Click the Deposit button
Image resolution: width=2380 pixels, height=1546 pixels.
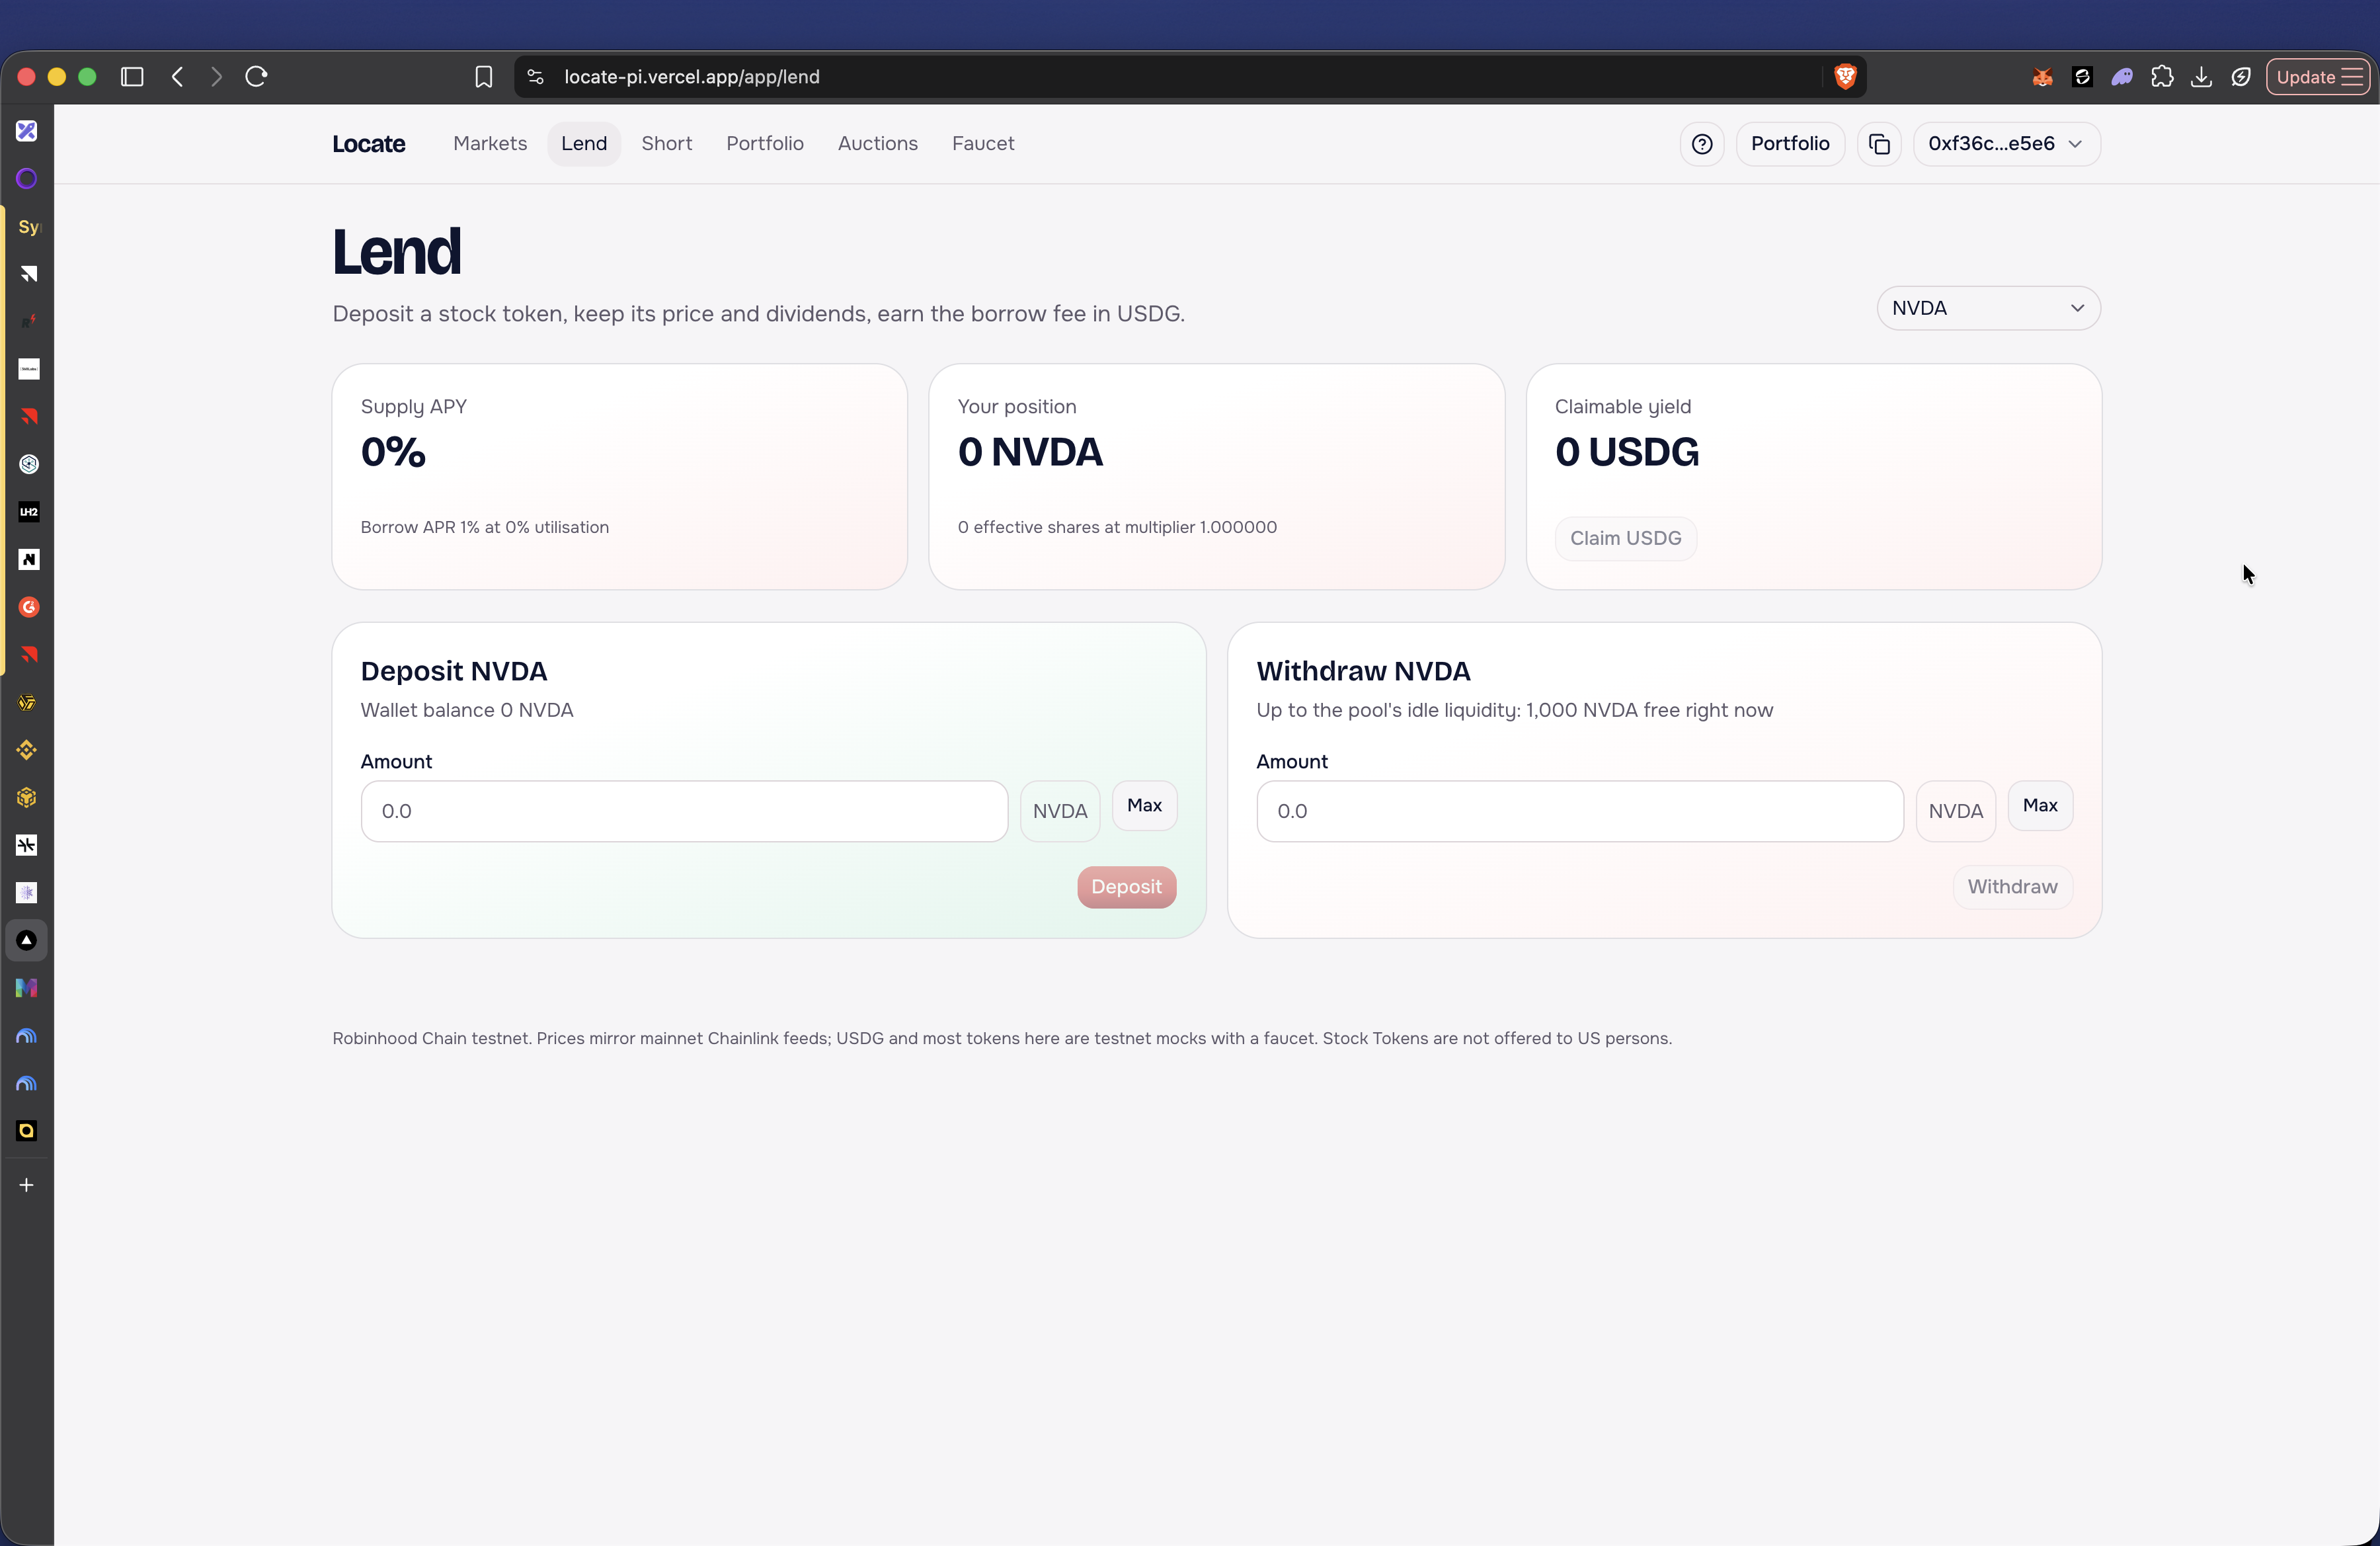1126,887
